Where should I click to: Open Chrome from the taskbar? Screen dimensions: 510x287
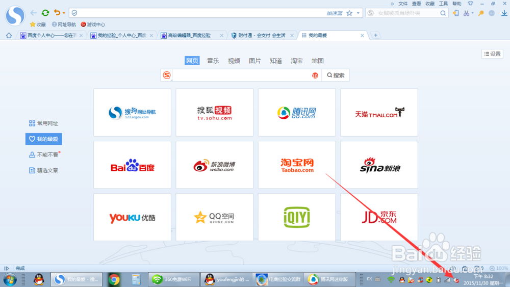coord(114,279)
